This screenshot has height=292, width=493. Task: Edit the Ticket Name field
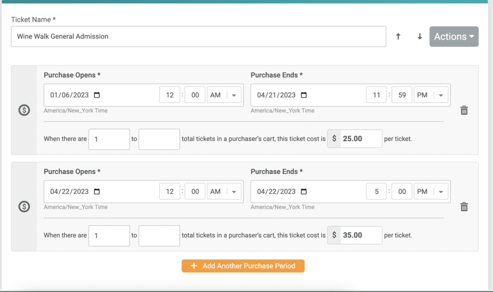(198, 36)
